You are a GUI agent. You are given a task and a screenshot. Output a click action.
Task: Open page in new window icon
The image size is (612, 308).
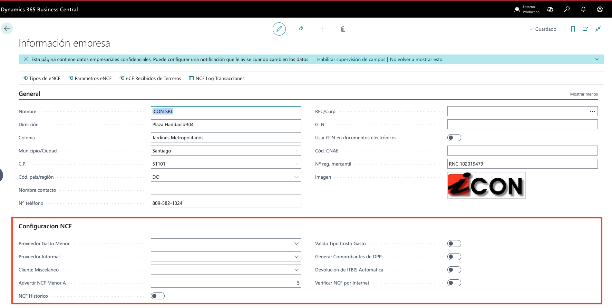[x=585, y=29]
